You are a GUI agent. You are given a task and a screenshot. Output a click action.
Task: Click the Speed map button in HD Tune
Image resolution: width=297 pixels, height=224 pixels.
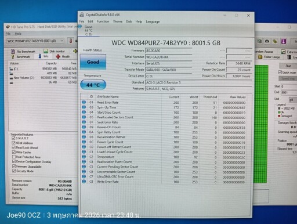(x=288, y=78)
